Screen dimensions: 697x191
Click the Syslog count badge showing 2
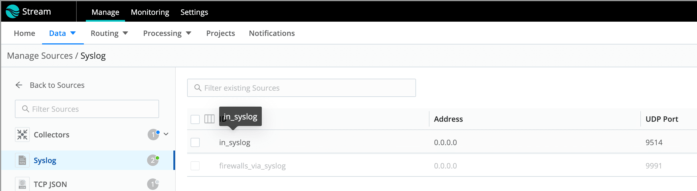tap(153, 160)
